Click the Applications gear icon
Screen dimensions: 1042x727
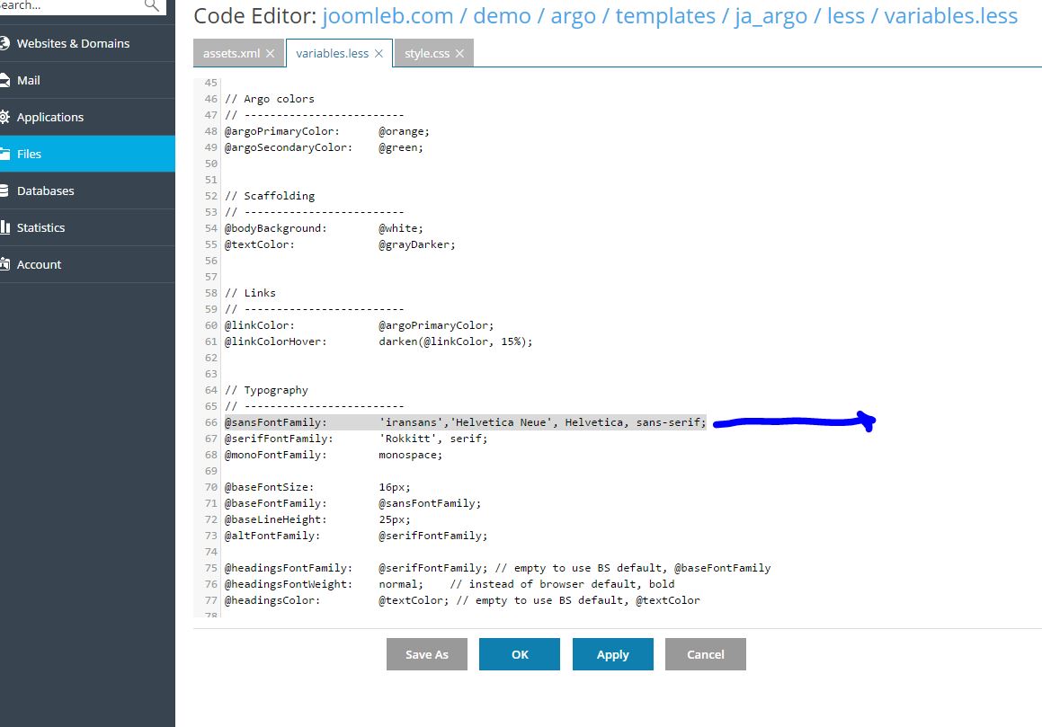tap(4, 117)
